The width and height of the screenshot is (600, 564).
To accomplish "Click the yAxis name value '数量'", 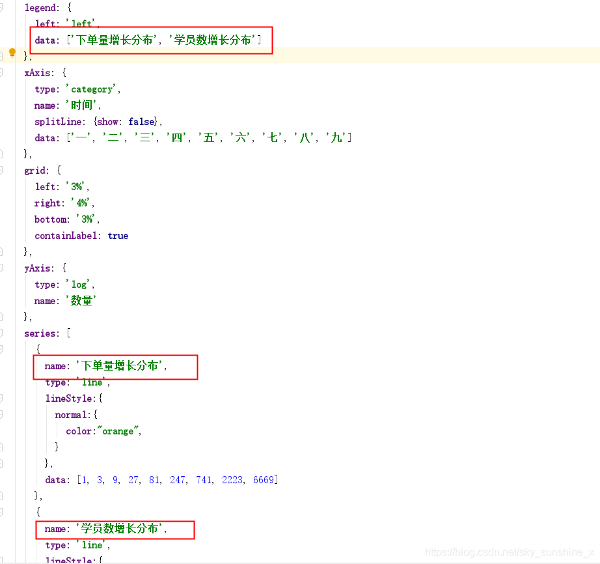I will coord(81,301).
